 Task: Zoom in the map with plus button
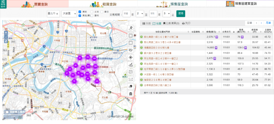click(x=6, y=33)
